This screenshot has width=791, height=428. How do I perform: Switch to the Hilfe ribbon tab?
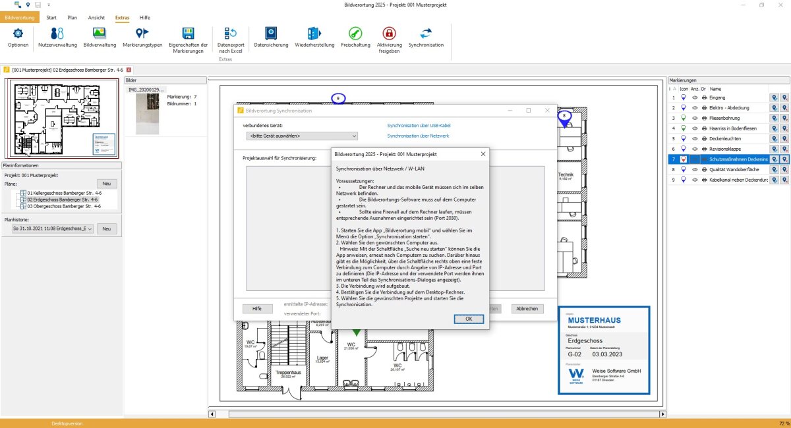[x=145, y=17]
